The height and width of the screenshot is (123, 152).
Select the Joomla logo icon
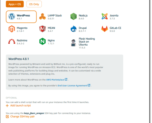104,16
